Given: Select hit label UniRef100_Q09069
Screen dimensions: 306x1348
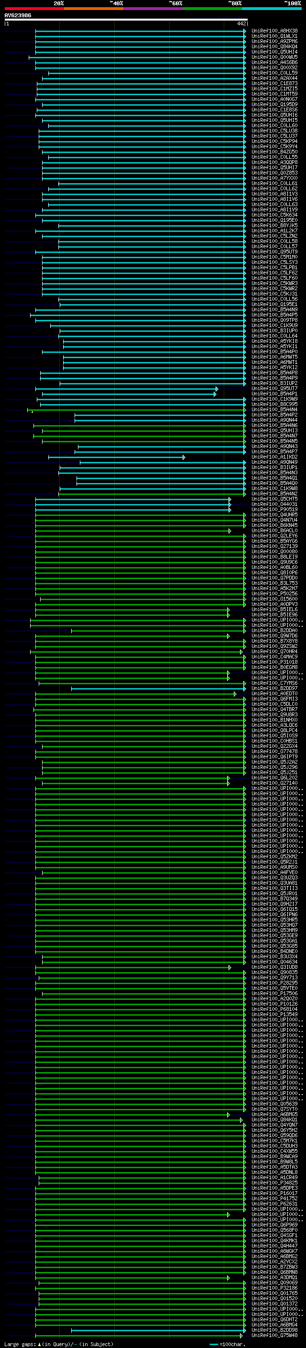Looking at the screenshot, I should pyautogui.click(x=274, y=1283).
